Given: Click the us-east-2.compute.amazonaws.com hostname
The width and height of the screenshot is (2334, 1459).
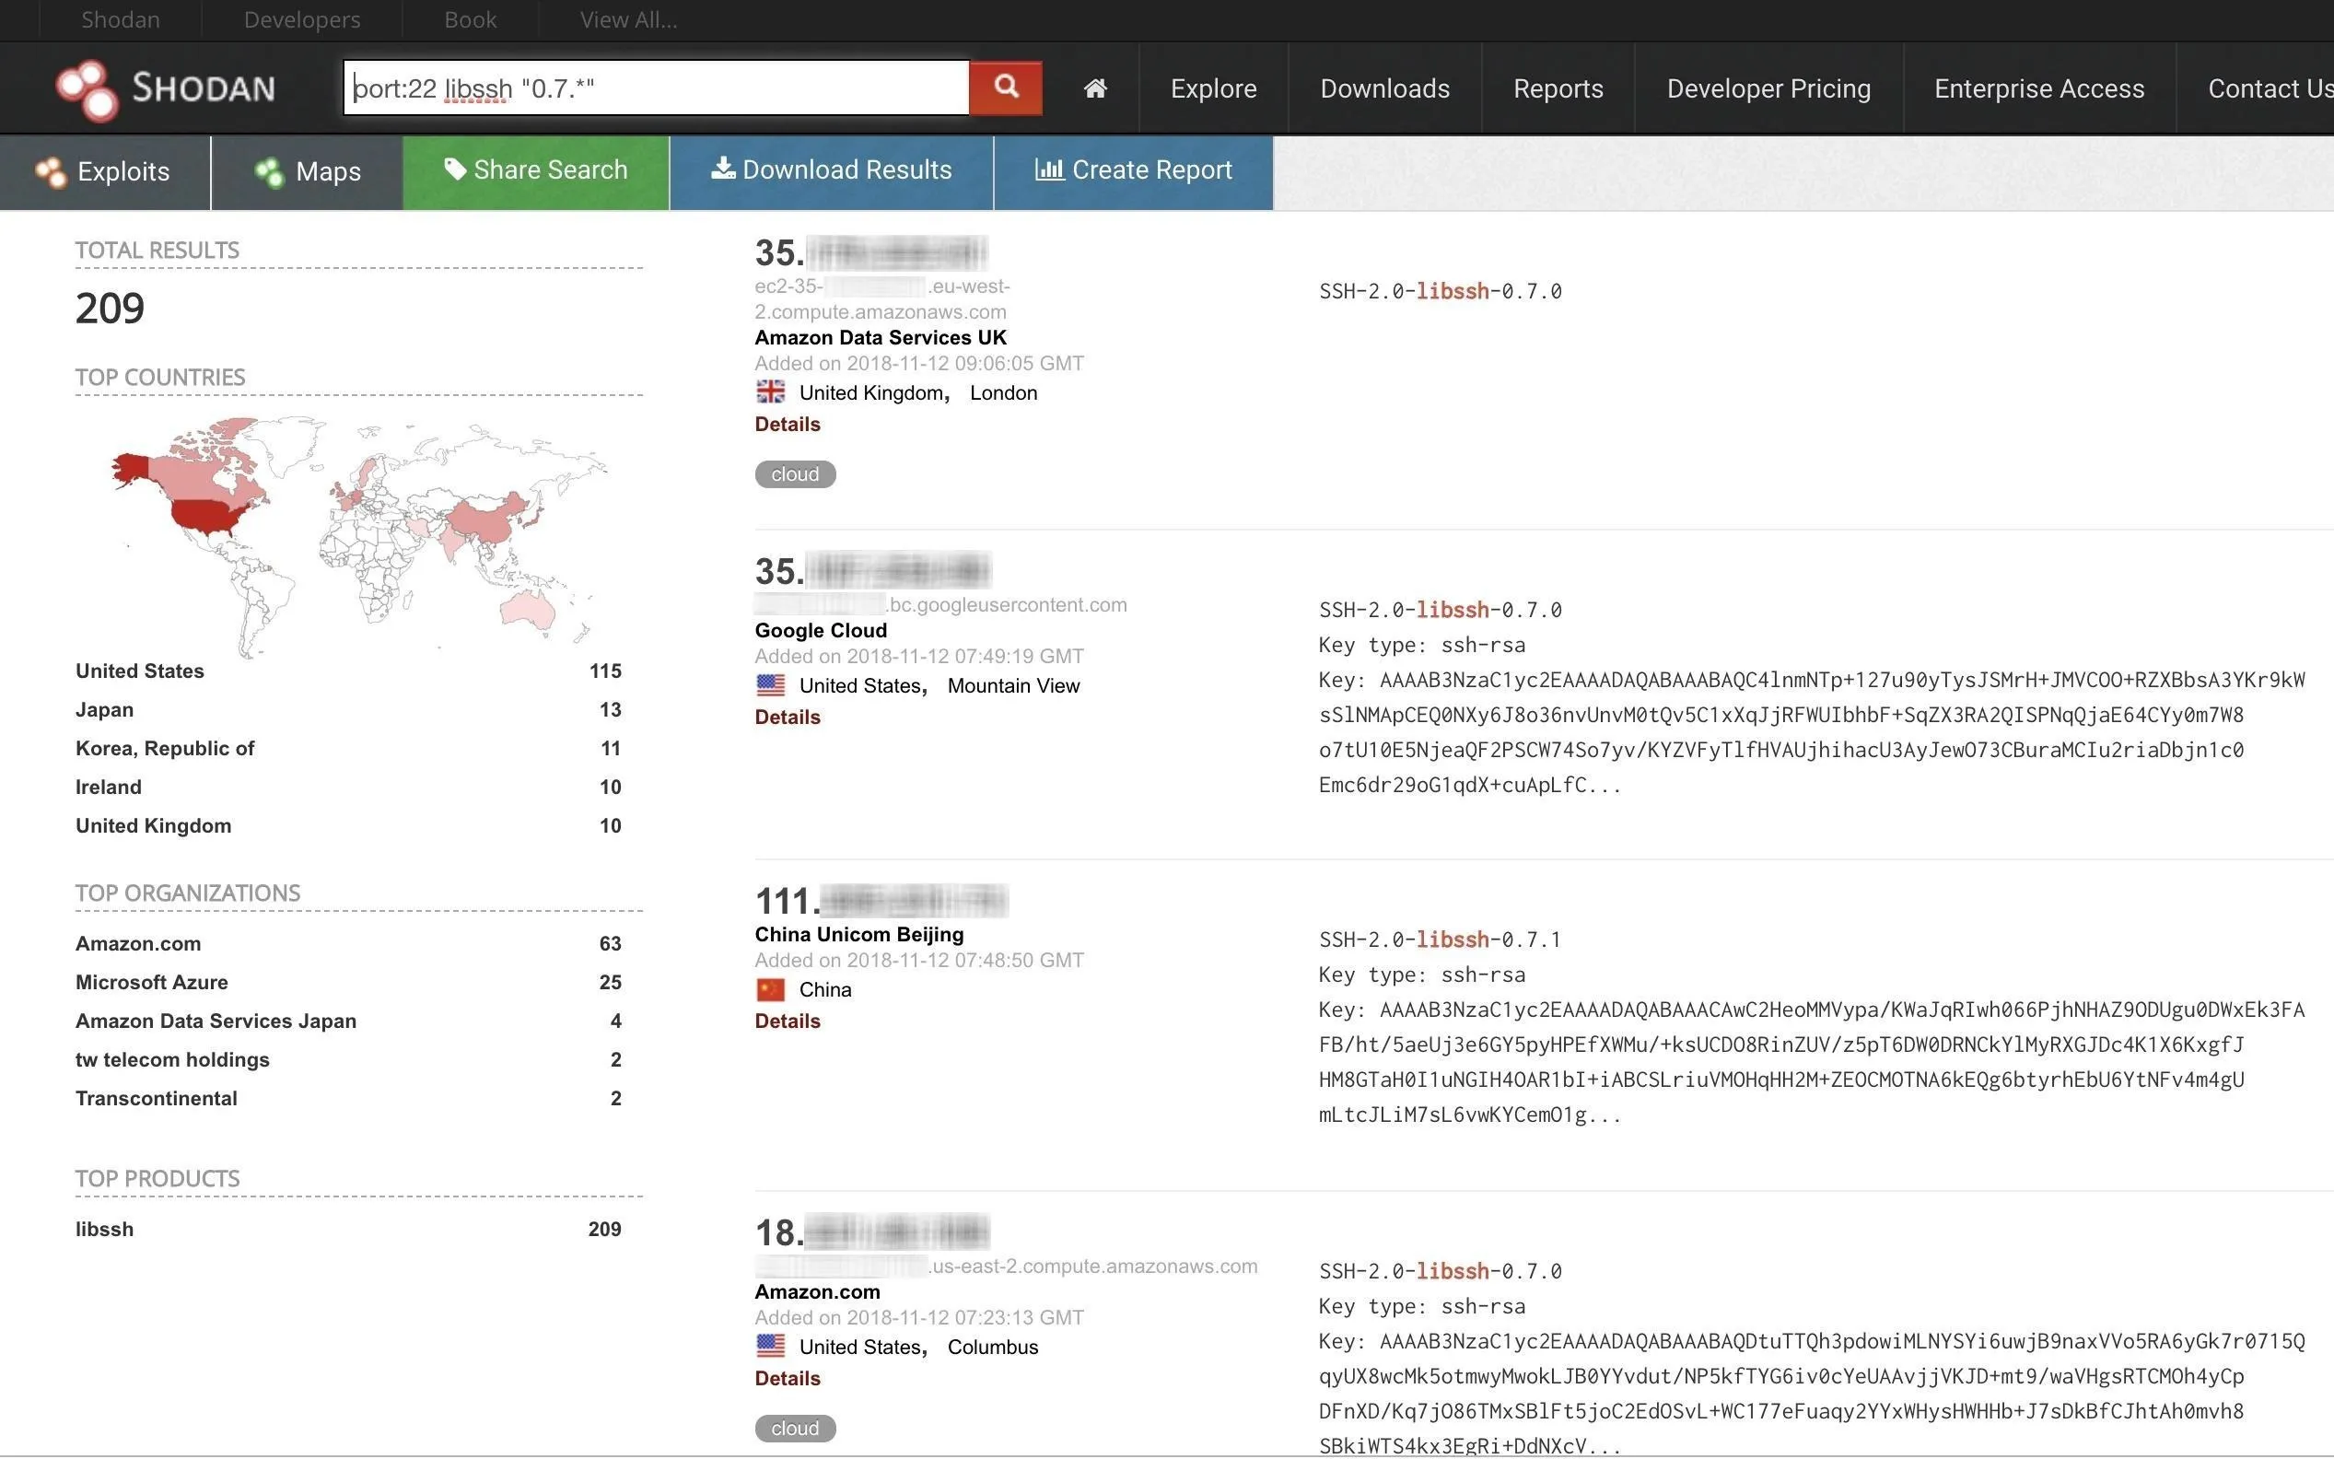Looking at the screenshot, I should [x=1093, y=1266].
